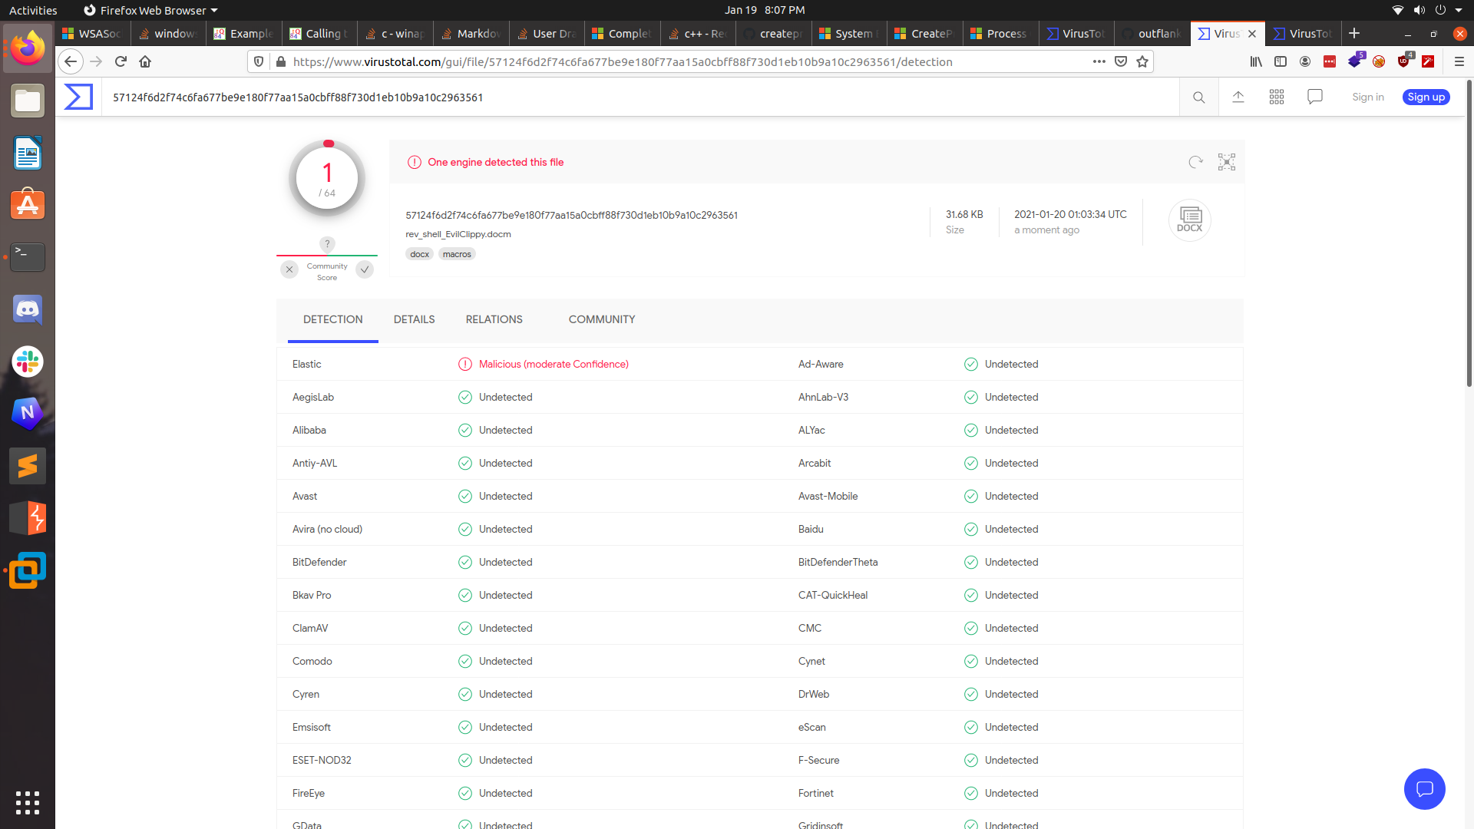The height and width of the screenshot is (829, 1474).
Task: Launch Slack from the dock
Action: click(28, 362)
